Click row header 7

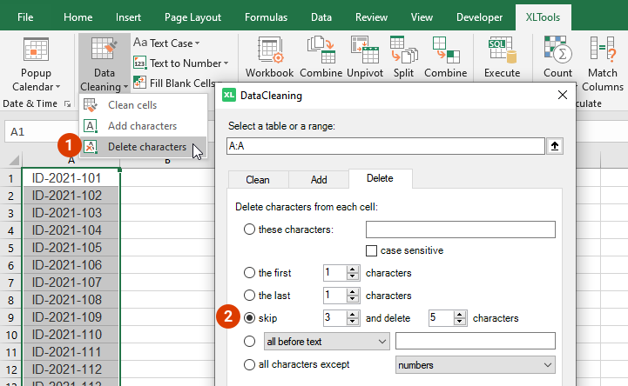click(10, 283)
